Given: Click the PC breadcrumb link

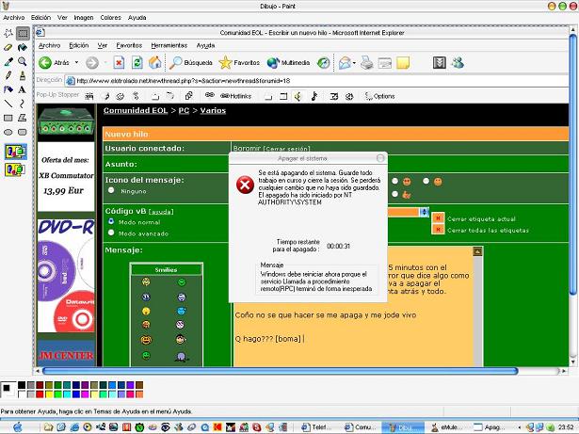Looking at the screenshot, I should (184, 110).
